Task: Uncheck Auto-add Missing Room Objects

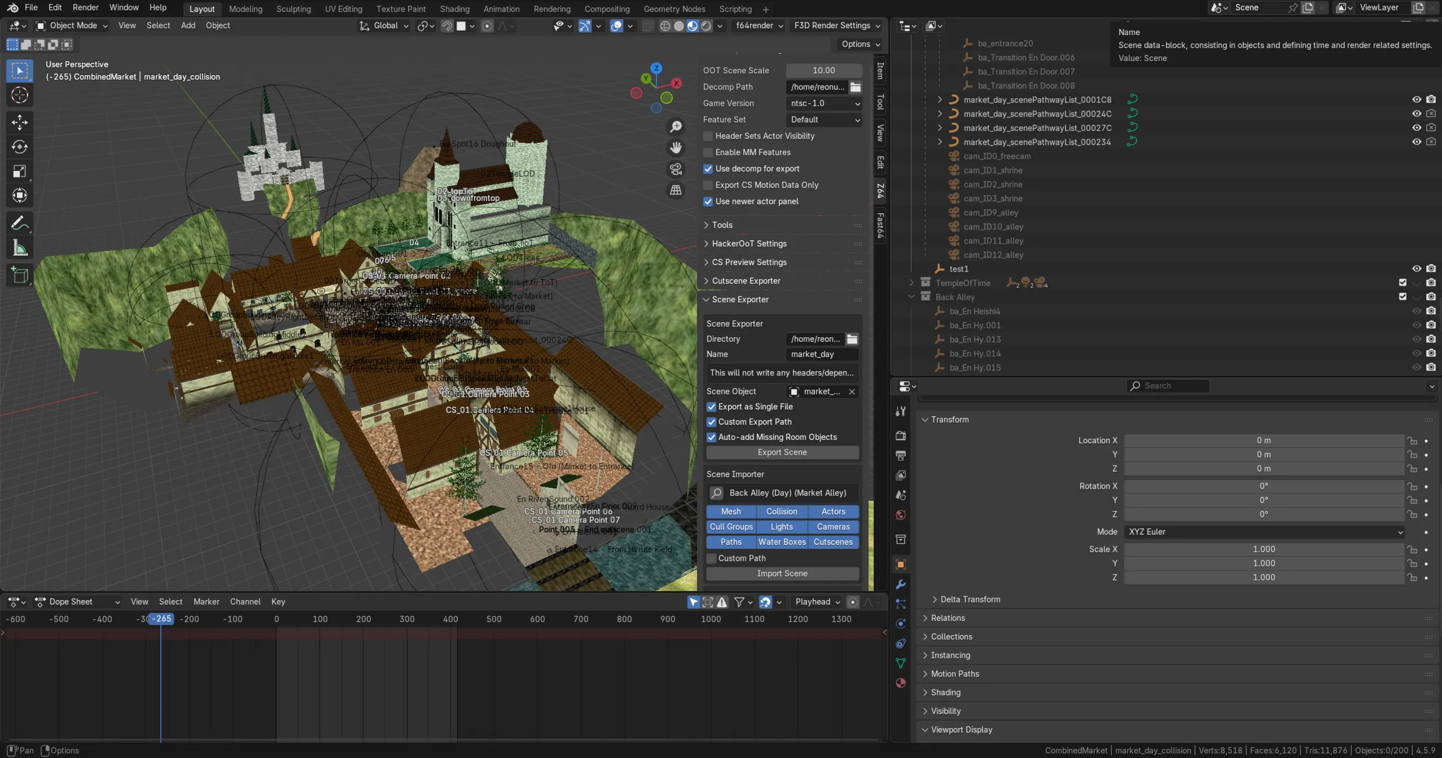Action: coord(711,437)
